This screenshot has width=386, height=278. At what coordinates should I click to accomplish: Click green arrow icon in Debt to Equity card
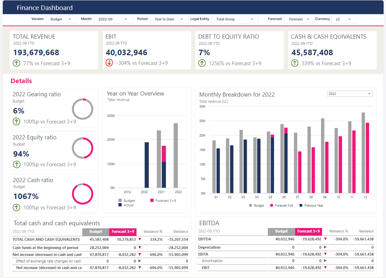pyautogui.click(x=202, y=63)
